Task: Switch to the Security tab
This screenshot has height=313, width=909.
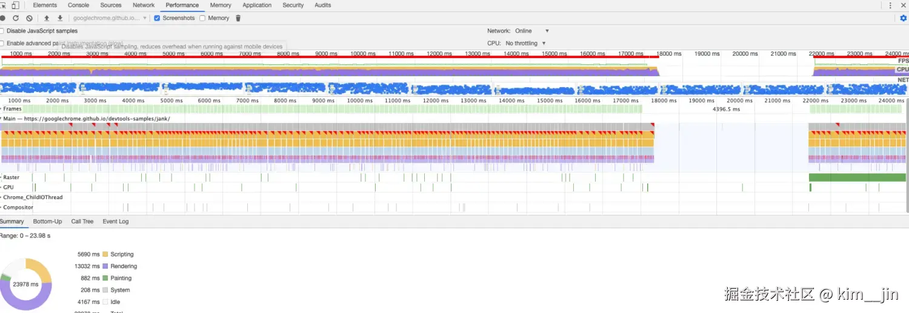Action: coord(293,5)
